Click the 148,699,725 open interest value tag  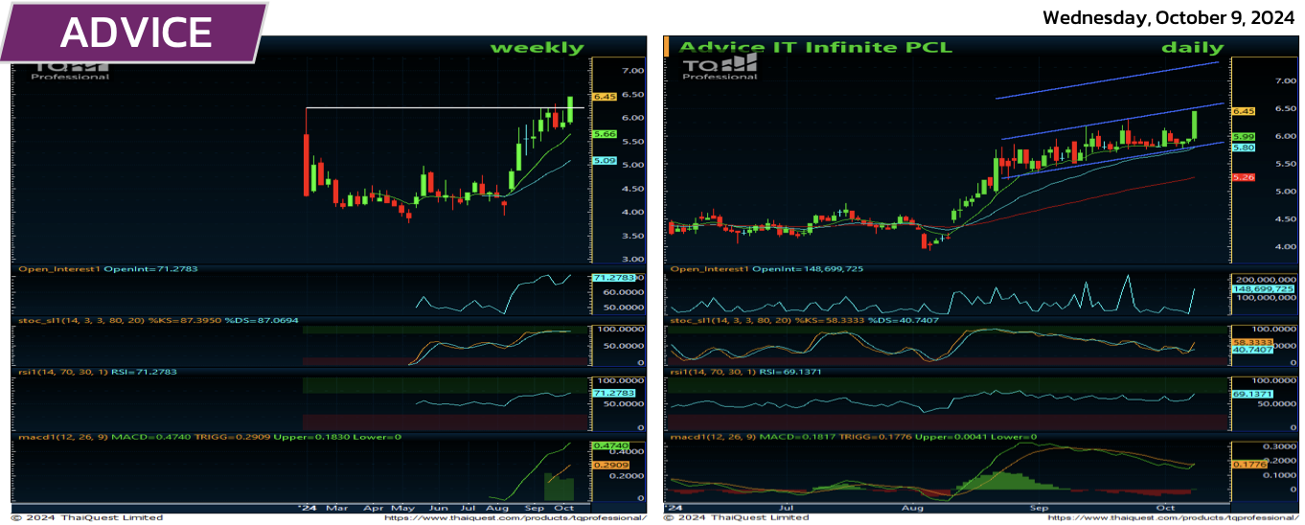coord(1264,288)
